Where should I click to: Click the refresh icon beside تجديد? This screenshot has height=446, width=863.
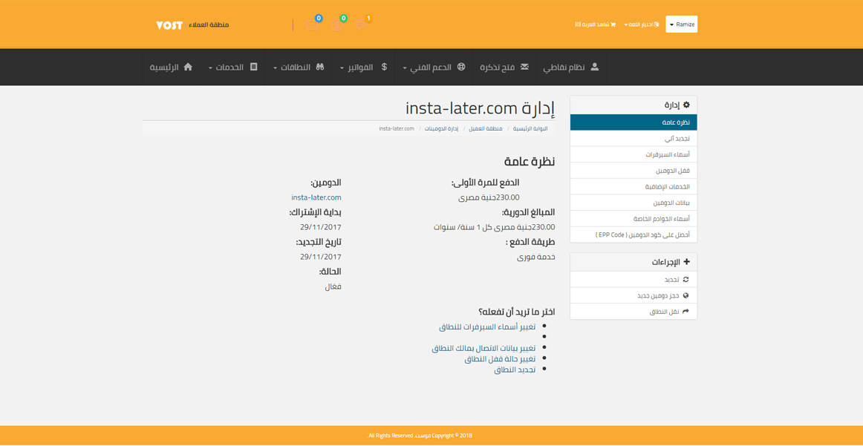tap(685, 279)
